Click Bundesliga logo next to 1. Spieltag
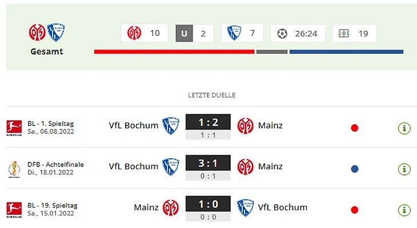 (10, 127)
